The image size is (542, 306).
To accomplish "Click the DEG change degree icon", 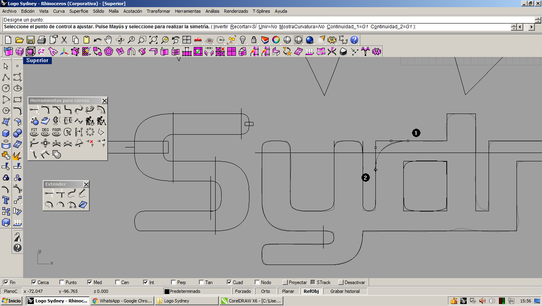I will click(x=45, y=132).
